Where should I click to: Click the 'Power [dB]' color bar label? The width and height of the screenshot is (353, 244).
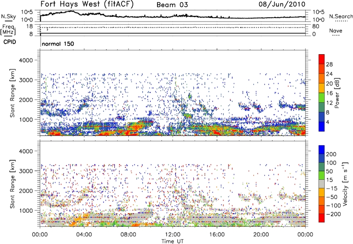pyautogui.click(x=337, y=93)
